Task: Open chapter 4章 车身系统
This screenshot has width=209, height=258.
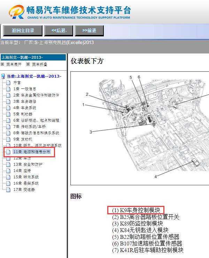Action: tap(25, 108)
